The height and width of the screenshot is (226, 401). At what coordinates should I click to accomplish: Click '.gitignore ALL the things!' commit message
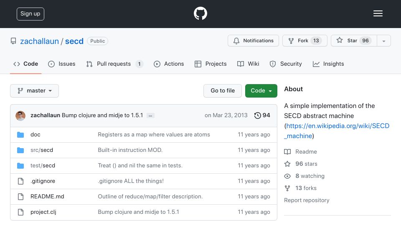click(131, 181)
